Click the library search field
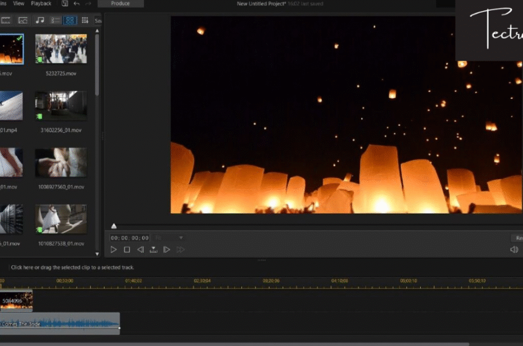 click(98, 21)
